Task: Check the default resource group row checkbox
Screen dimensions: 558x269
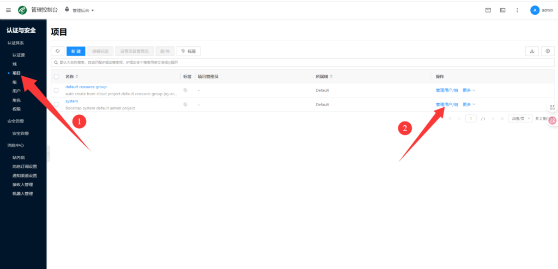Action: 56,90
